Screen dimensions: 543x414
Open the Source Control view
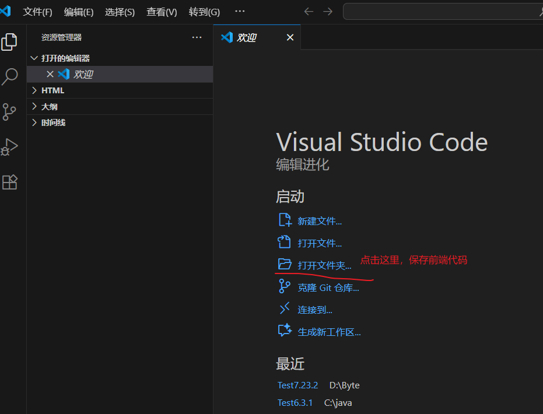click(x=9, y=112)
